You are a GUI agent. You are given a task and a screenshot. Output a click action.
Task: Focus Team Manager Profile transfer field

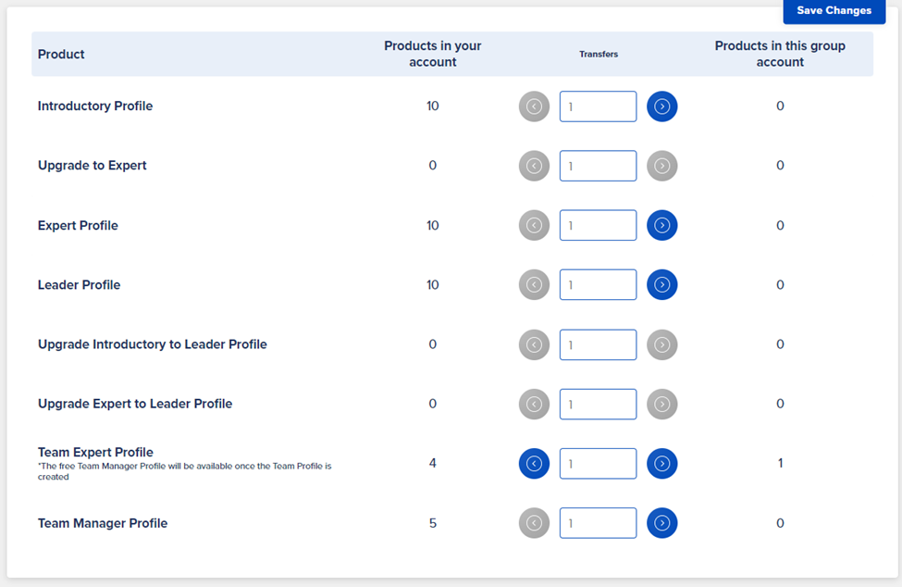[x=598, y=523]
